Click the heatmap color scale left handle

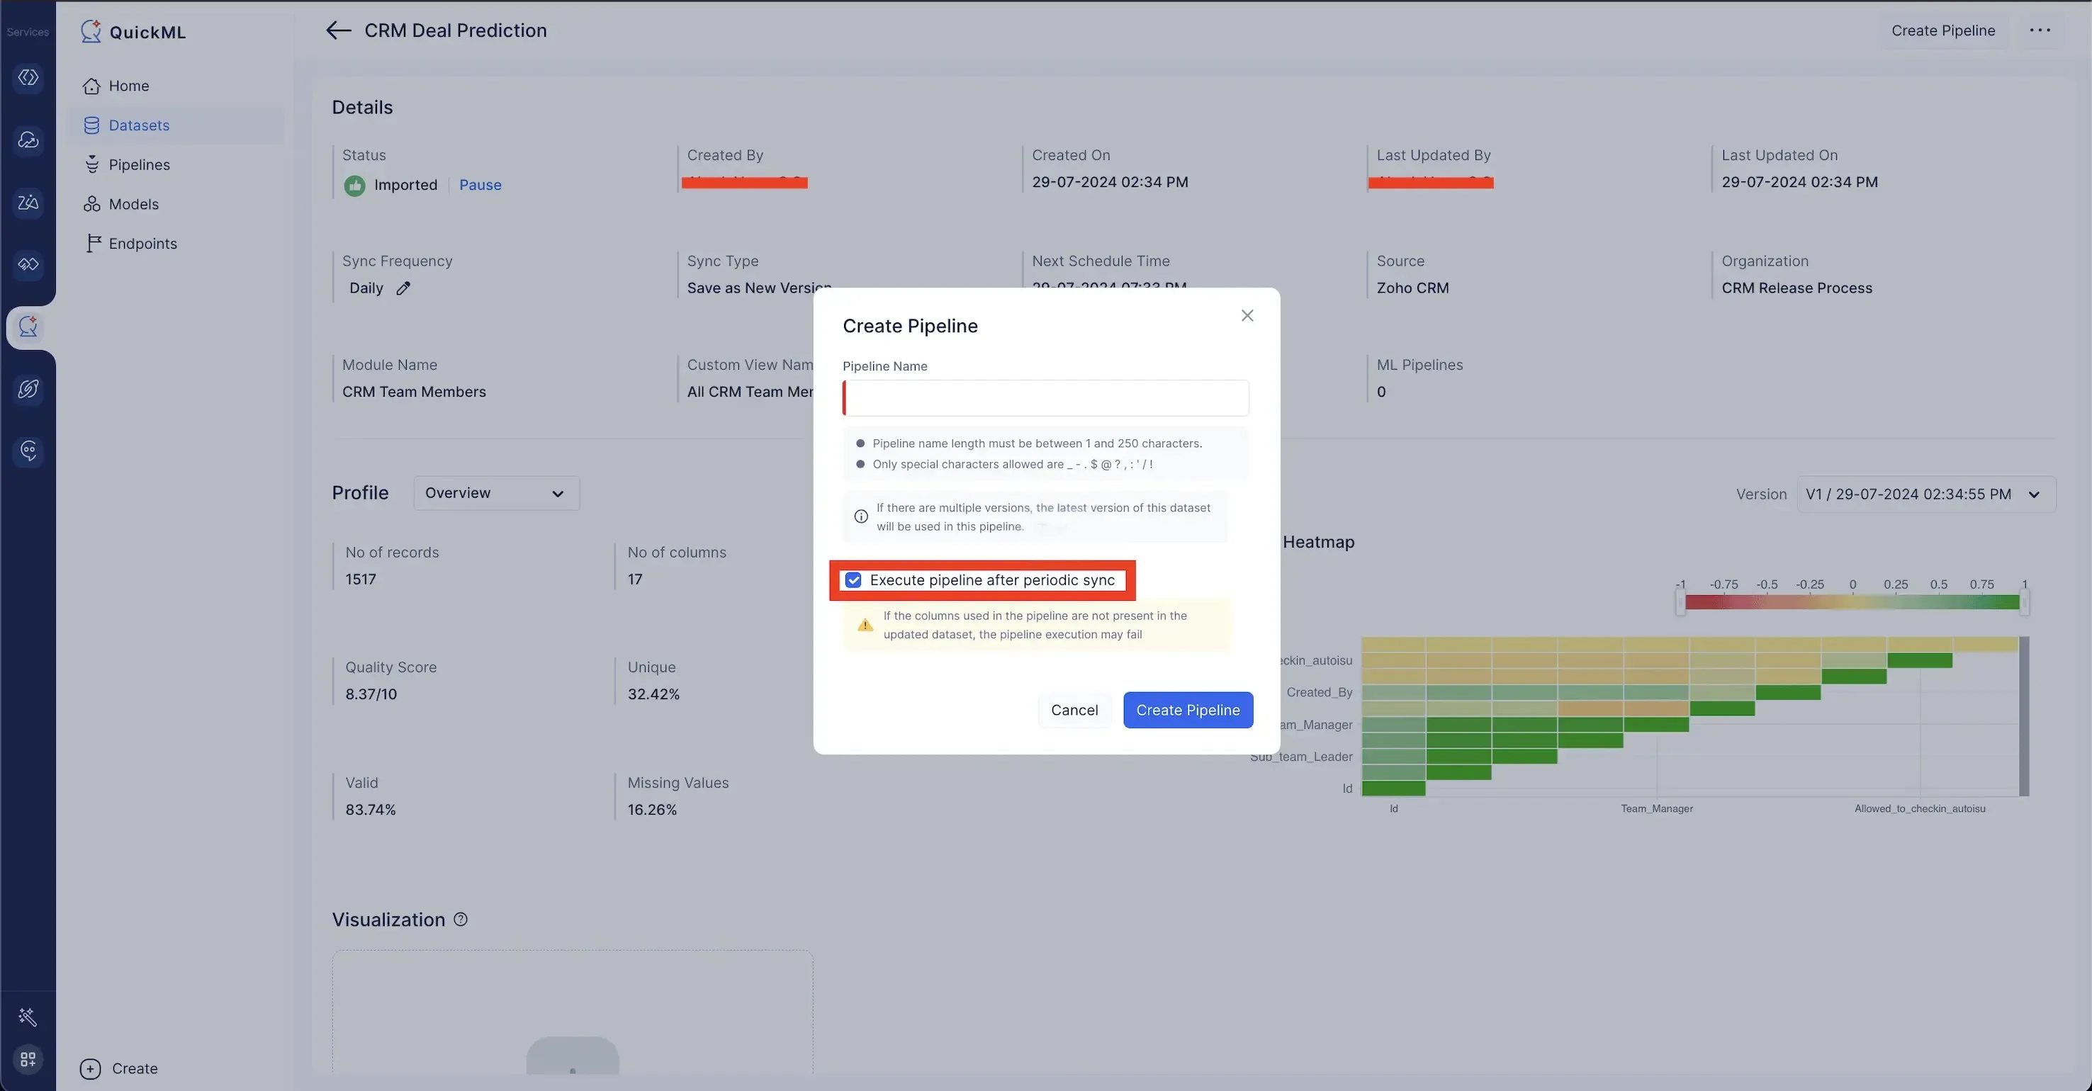pyautogui.click(x=1680, y=601)
